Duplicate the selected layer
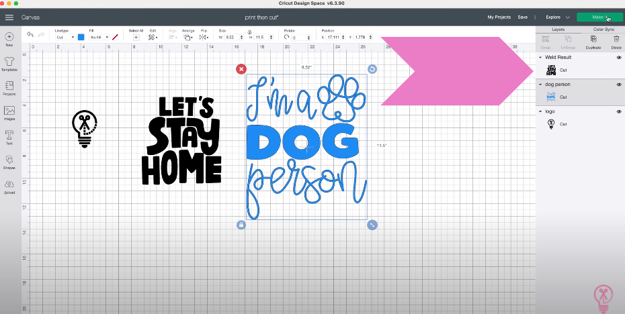 593,42
